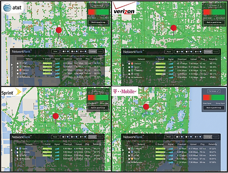Select the Sprint radio button in Sprint panel
Viewport: 228px width, 173px height.
click(x=17, y=149)
